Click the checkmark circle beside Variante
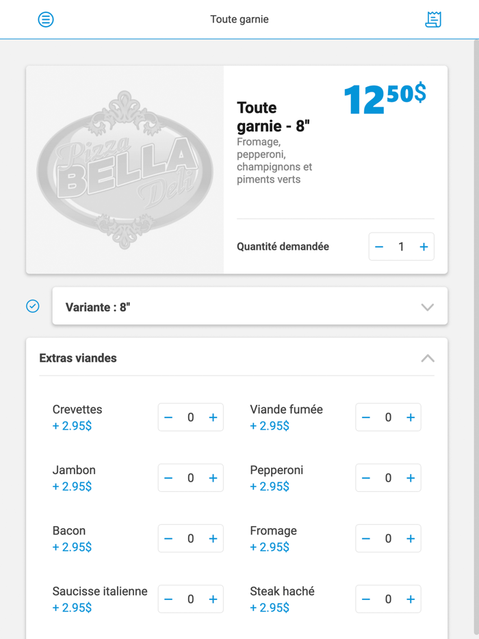 (x=32, y=306)
